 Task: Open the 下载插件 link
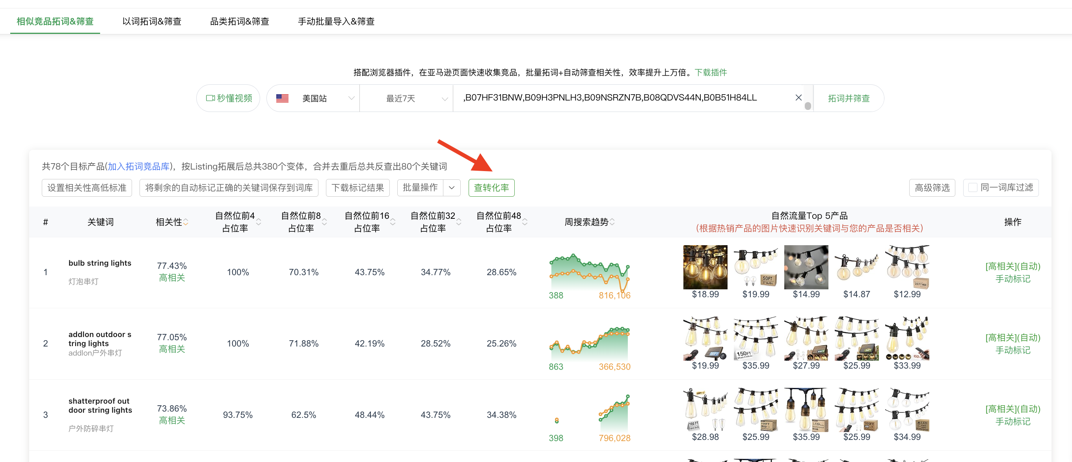click(710, 73)
